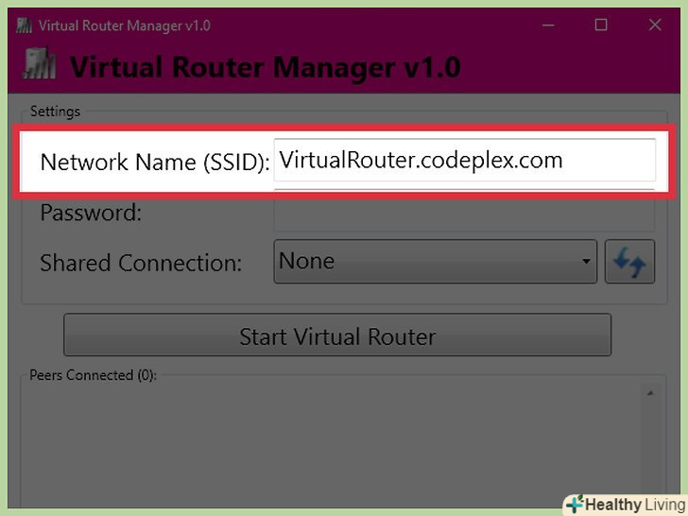Image resolution: width=688 pixels, height=516 pixels.
Task: Click the "Password:" label
Action: coord(91,213)
